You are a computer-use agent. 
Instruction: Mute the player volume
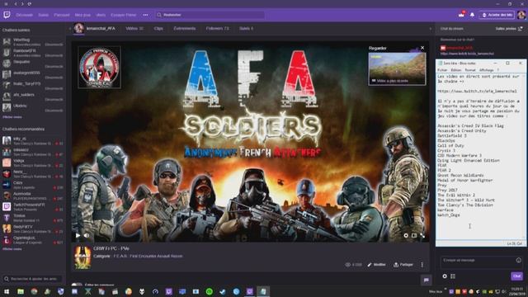coord(87,235)
